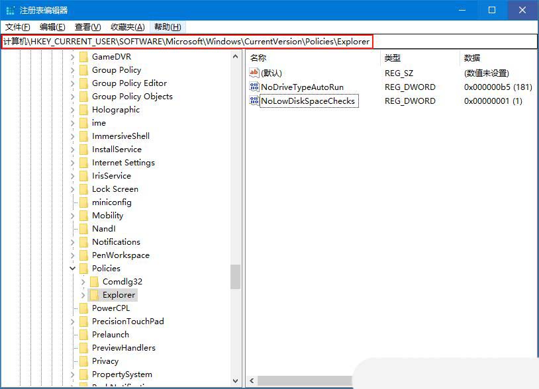This screenshot has width=539, height=389.
Task: Click the values pane horizontal scroll left arrow
Action: (x=252, y=380)
